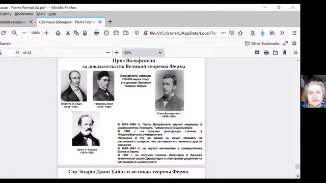
Task: Click the Ernst Kummer portrait
Action: [x=86, y=129]
